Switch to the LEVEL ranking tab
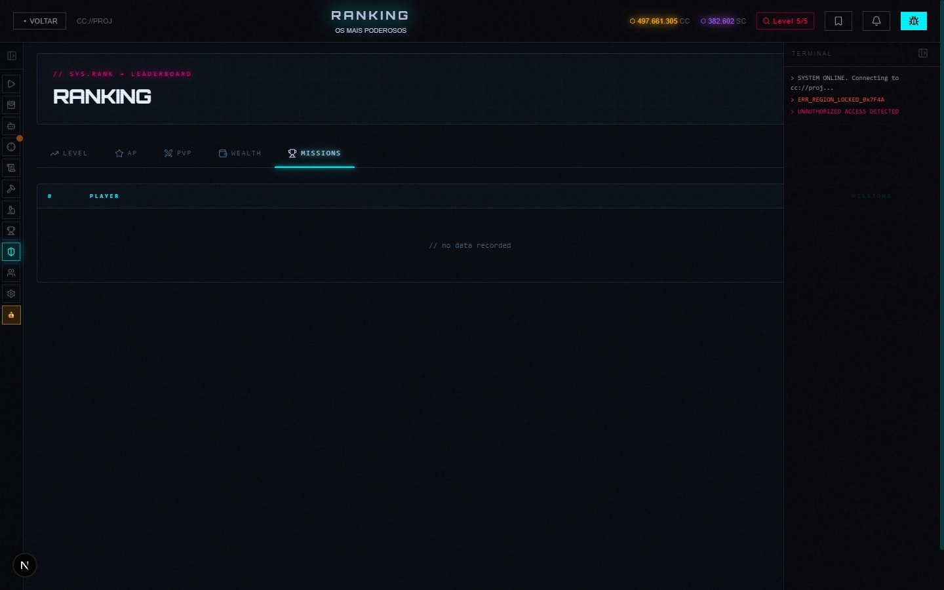 pyautogui.click(x=69, y=153)
